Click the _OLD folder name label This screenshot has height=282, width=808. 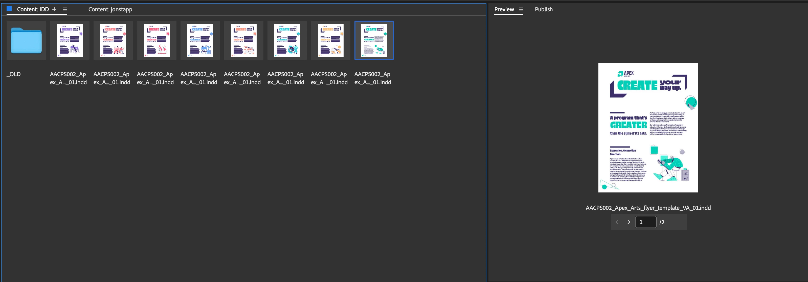click(x=14, y=74)
